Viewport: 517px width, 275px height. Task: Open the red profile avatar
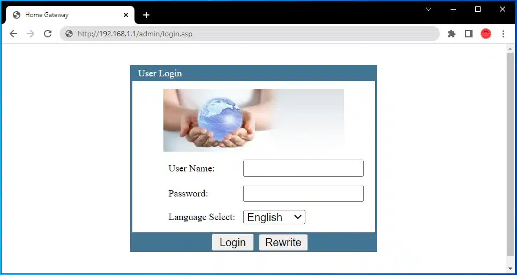[486, 34]
